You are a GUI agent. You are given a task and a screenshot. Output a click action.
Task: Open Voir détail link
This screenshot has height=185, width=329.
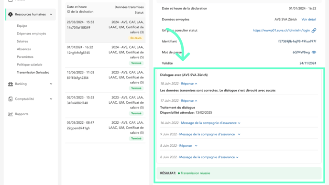pyautogui.click(x=308, y=19)
